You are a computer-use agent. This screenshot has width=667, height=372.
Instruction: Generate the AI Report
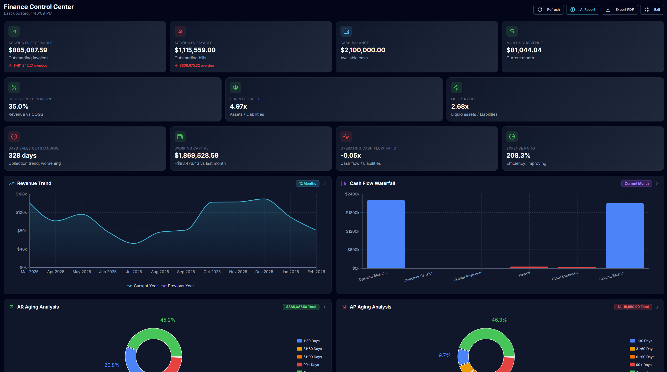[x=582, y=10]
